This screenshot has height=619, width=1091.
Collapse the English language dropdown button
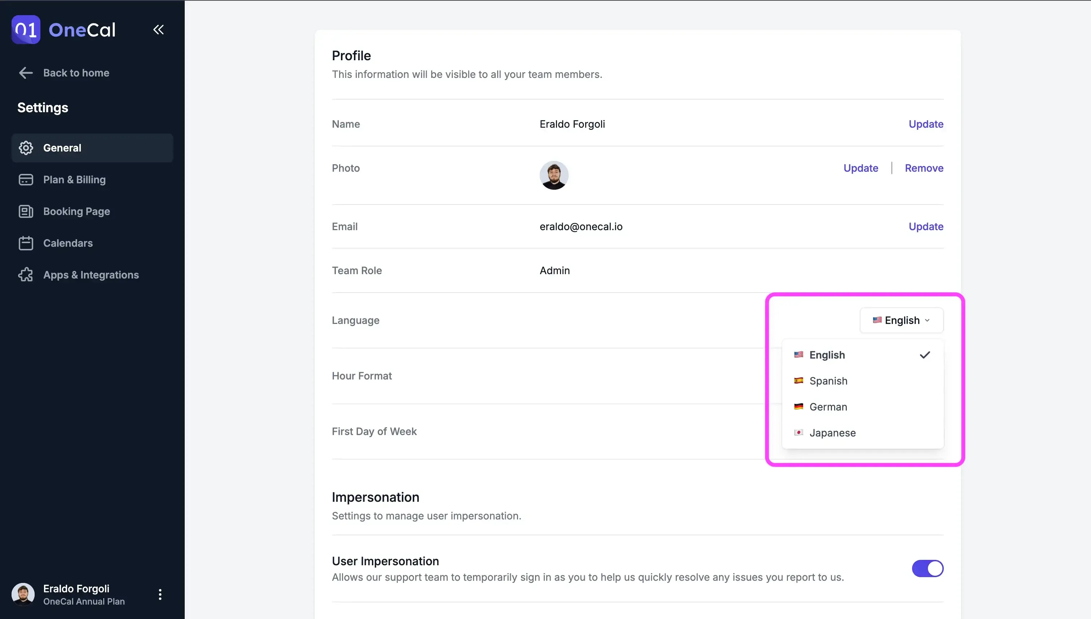(x=901, y=320)
